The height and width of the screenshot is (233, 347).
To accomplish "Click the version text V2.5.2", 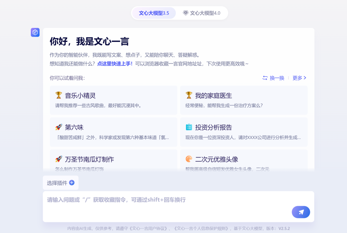I will point(284,229).
